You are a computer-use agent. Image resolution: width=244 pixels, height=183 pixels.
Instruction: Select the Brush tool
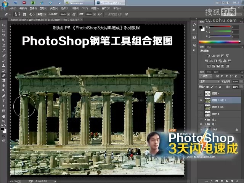(x=4, y=60)
